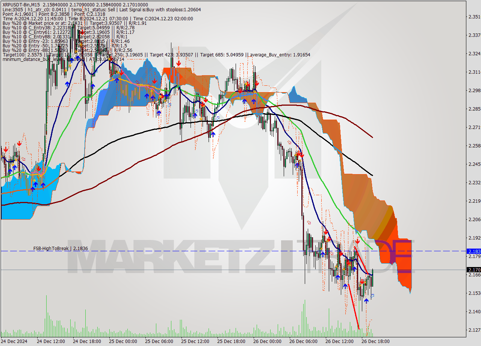Click the 2.140 price axis label

[x=474, y=311]
